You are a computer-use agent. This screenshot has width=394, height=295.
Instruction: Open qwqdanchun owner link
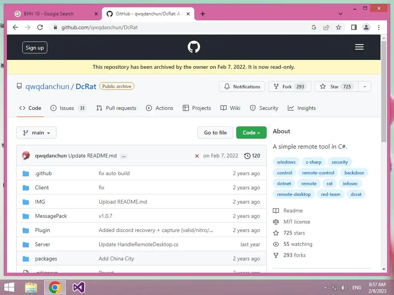[x=47, y=86]
